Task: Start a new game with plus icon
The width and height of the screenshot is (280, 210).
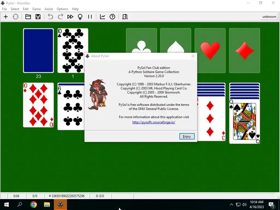Action: tap(6, 17)
